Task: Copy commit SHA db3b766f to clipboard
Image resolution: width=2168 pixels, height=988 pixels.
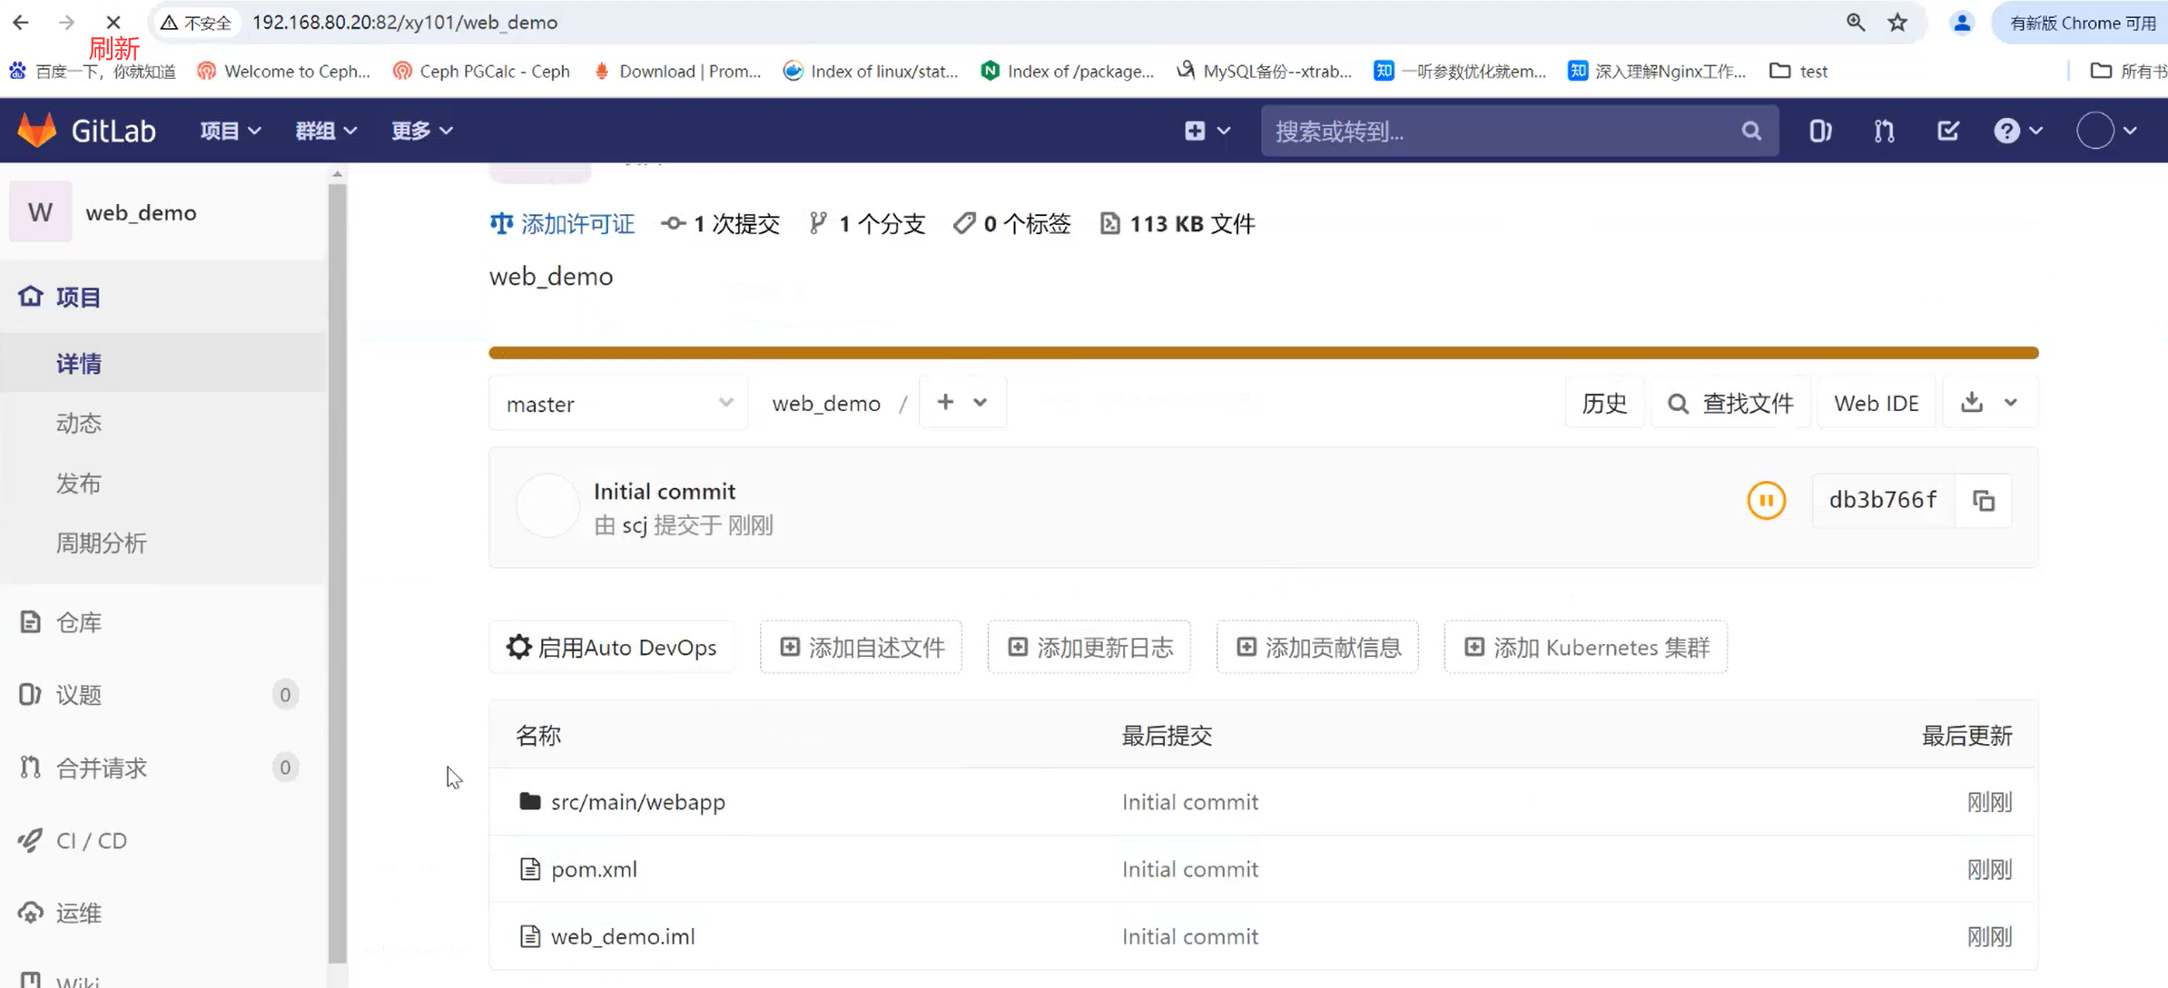Action: pyautogui.click(x=1984, y=501)
